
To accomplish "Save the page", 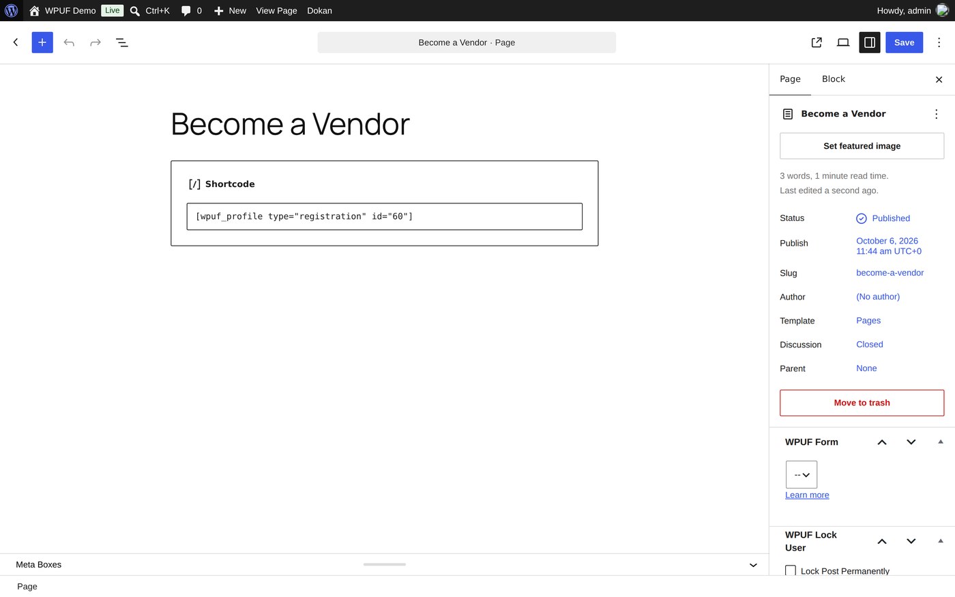I will [904, 42].
